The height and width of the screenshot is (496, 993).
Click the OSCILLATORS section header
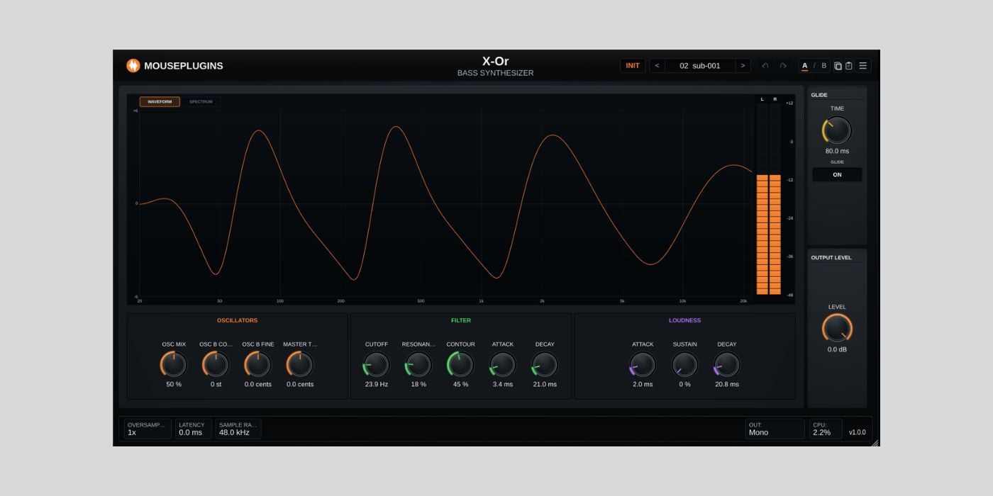click(x=238, y=320)
